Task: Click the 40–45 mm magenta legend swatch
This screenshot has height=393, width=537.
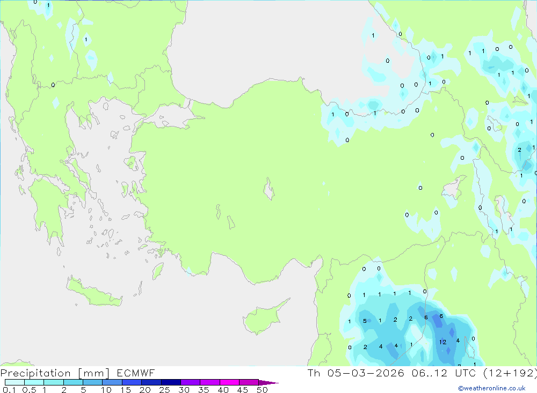Action: tap(229, 382)
